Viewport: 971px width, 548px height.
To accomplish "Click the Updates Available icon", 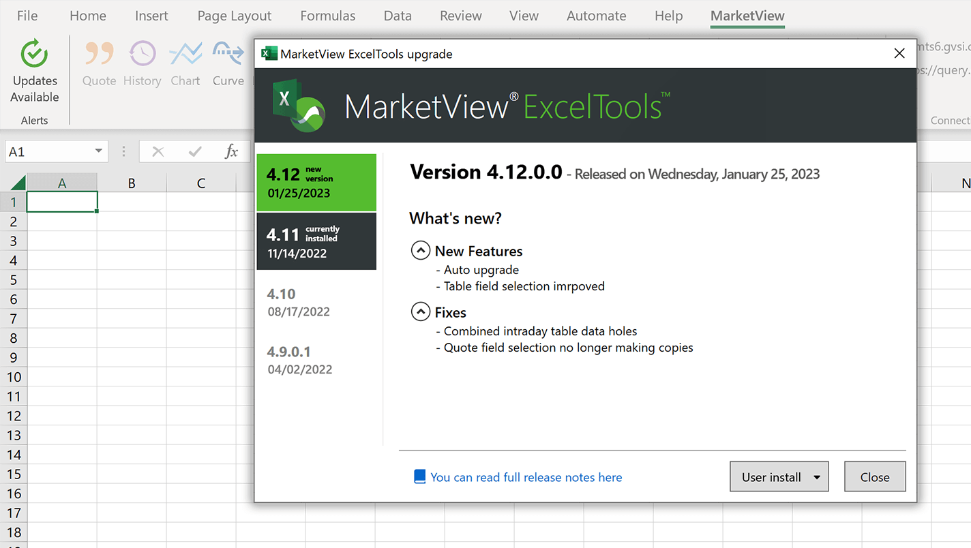I will click(x=34, y=53).
